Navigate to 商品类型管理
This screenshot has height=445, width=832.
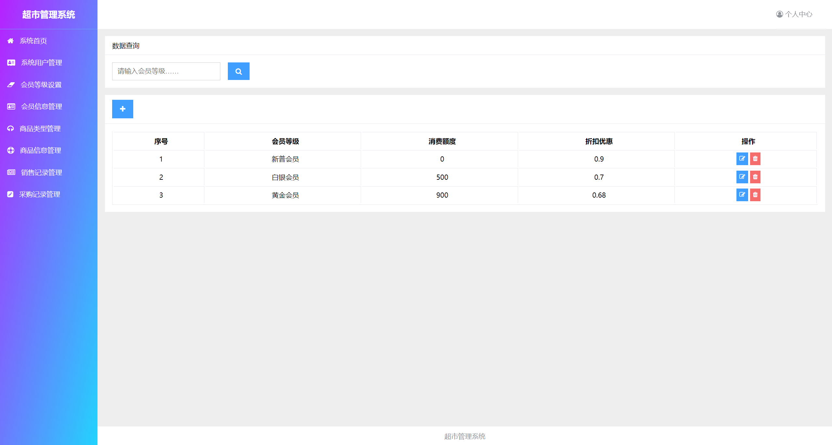click(x=40, y=129)
